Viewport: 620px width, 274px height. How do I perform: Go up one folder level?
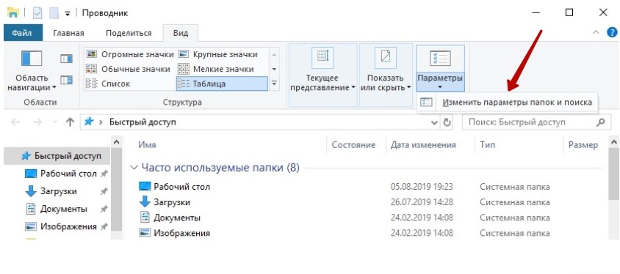pos(70,122)
